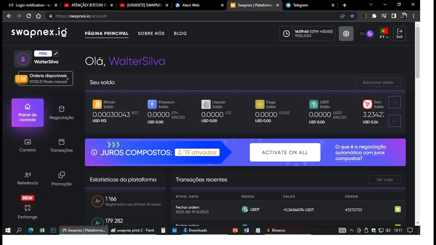
Task: Open the settings gear in the header
Action: pyautogui.click(x=346, y=34)
